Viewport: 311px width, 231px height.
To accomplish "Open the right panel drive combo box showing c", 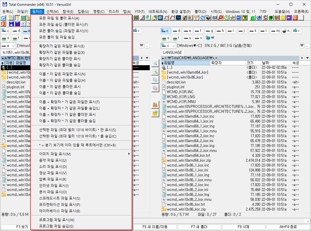I will click(168, 46).
